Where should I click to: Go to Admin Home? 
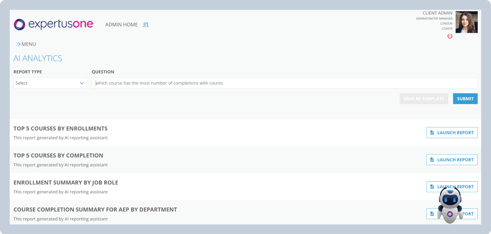(x=121, y=25)
